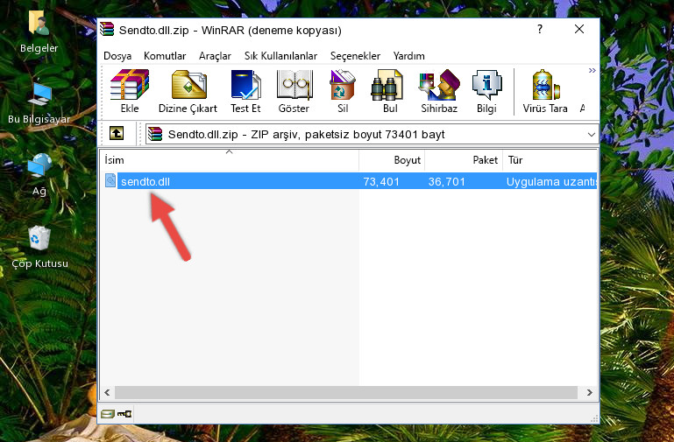Open the Yardım menu

(408, 56)
